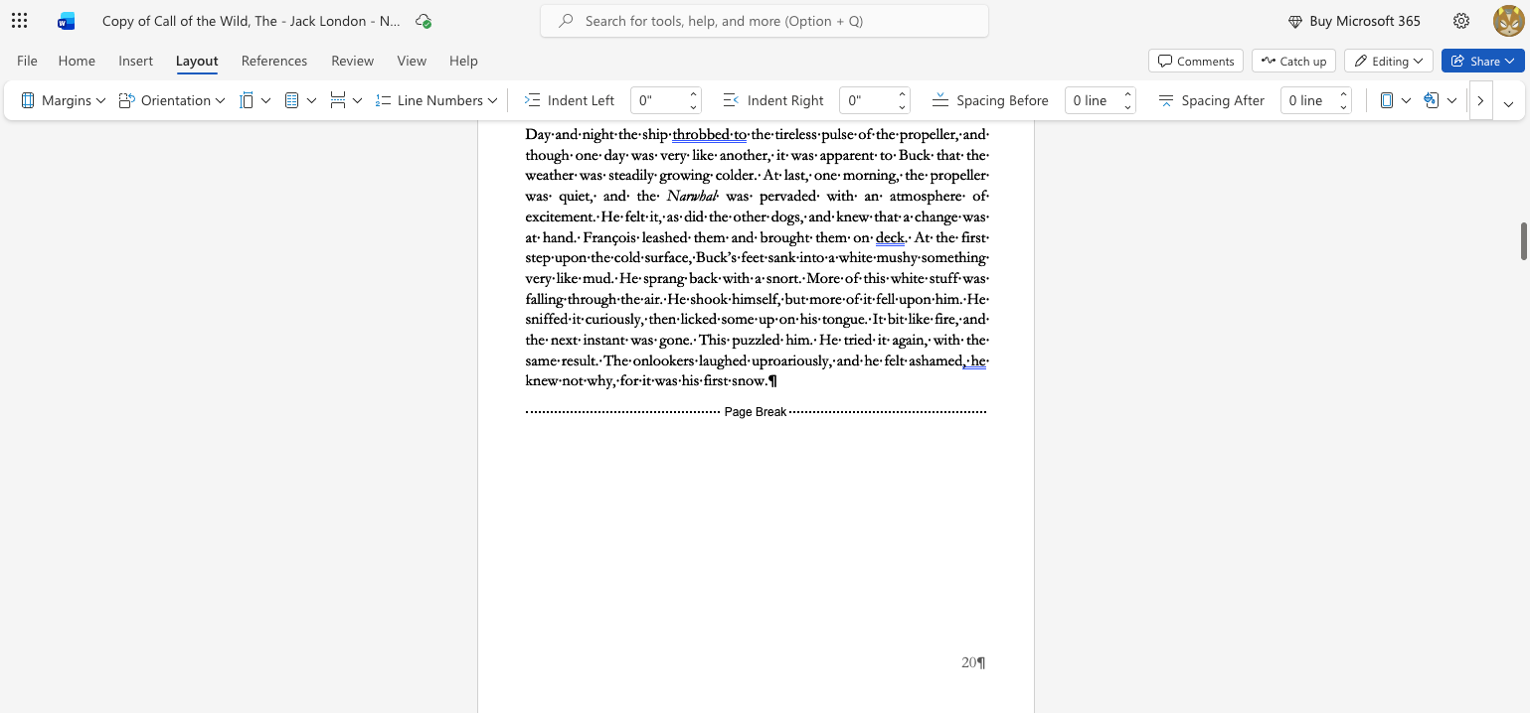Screen dimensions: 1530x713
Task: Click the document title to rename
Action: click(x=252, y=21)
